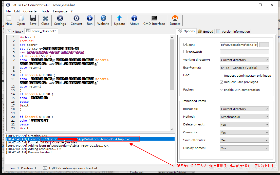
Task: Open the Converter menu
Action: tap(31, 11)
